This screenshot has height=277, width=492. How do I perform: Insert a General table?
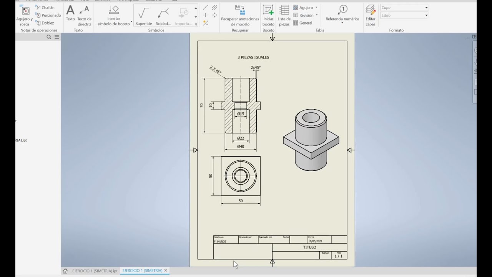click(303, 23)
